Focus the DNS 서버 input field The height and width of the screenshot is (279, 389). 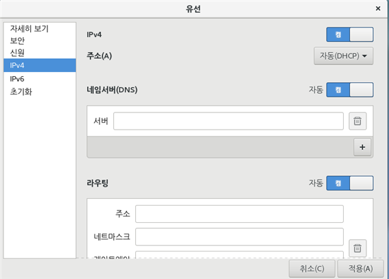click(228, 121)
